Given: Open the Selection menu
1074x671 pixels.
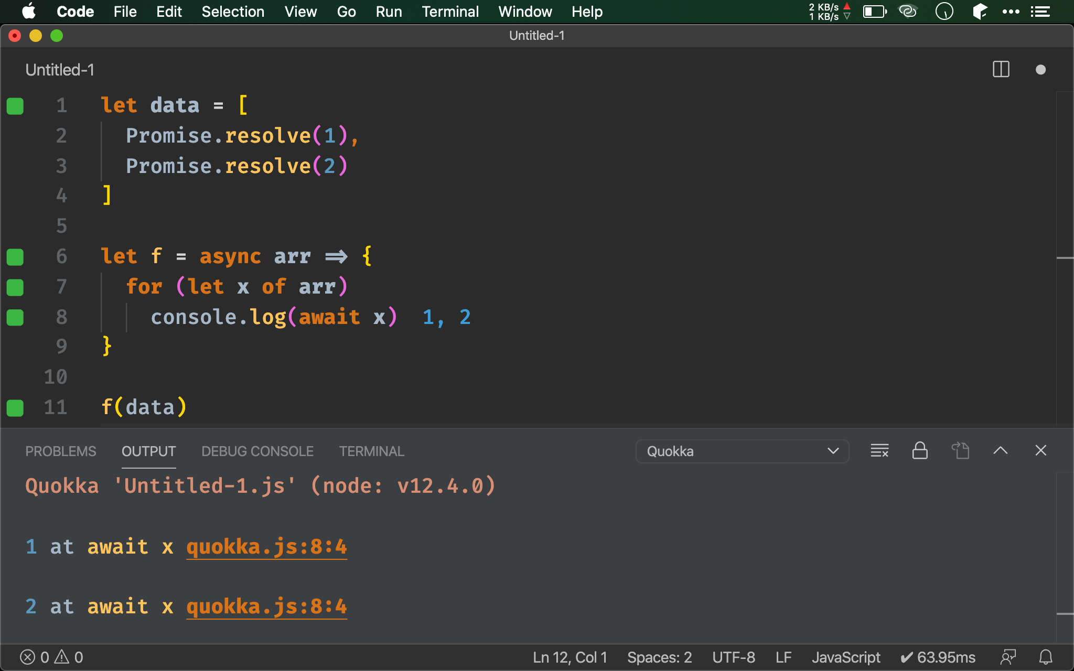Looking at the screenshot, I should pos(233,12).
